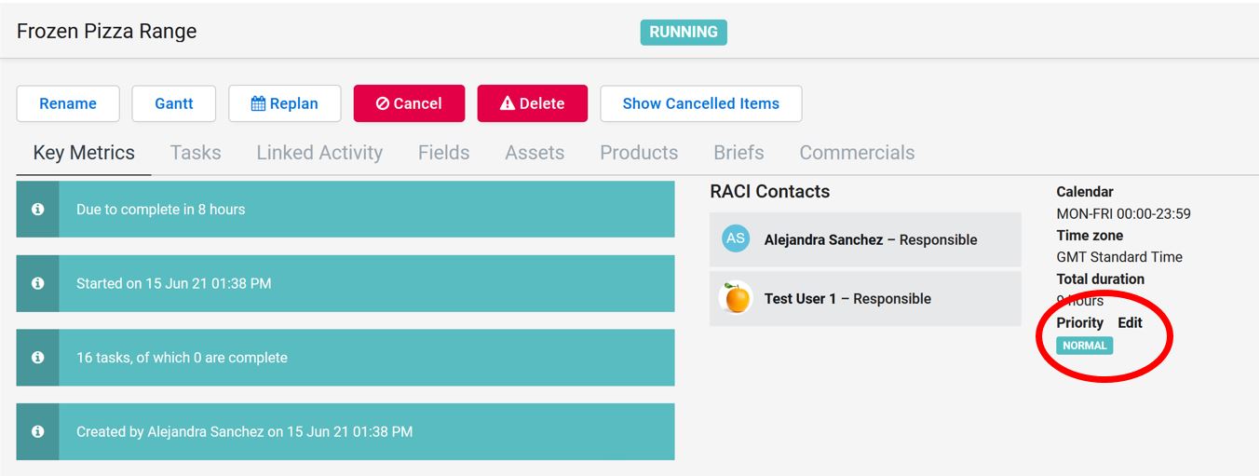Click info icon beside 'Due to complete' banner

tap(37, 210)
